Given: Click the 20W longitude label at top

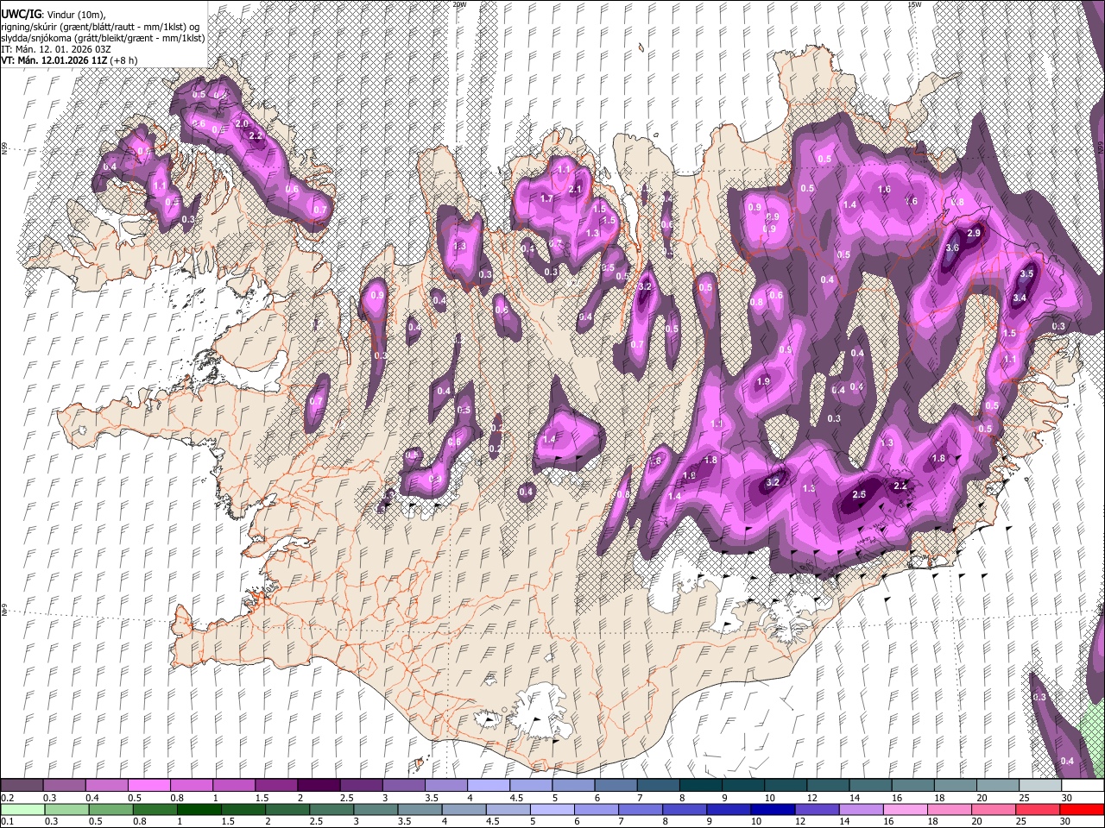Looking at the screenshot, I should coord(459,4).
